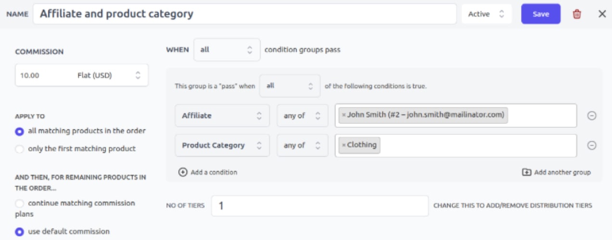The width and height of the screenshot is (612, 240).
Task: Click the COMMISSION heading text
Action: tap(39, 52)
